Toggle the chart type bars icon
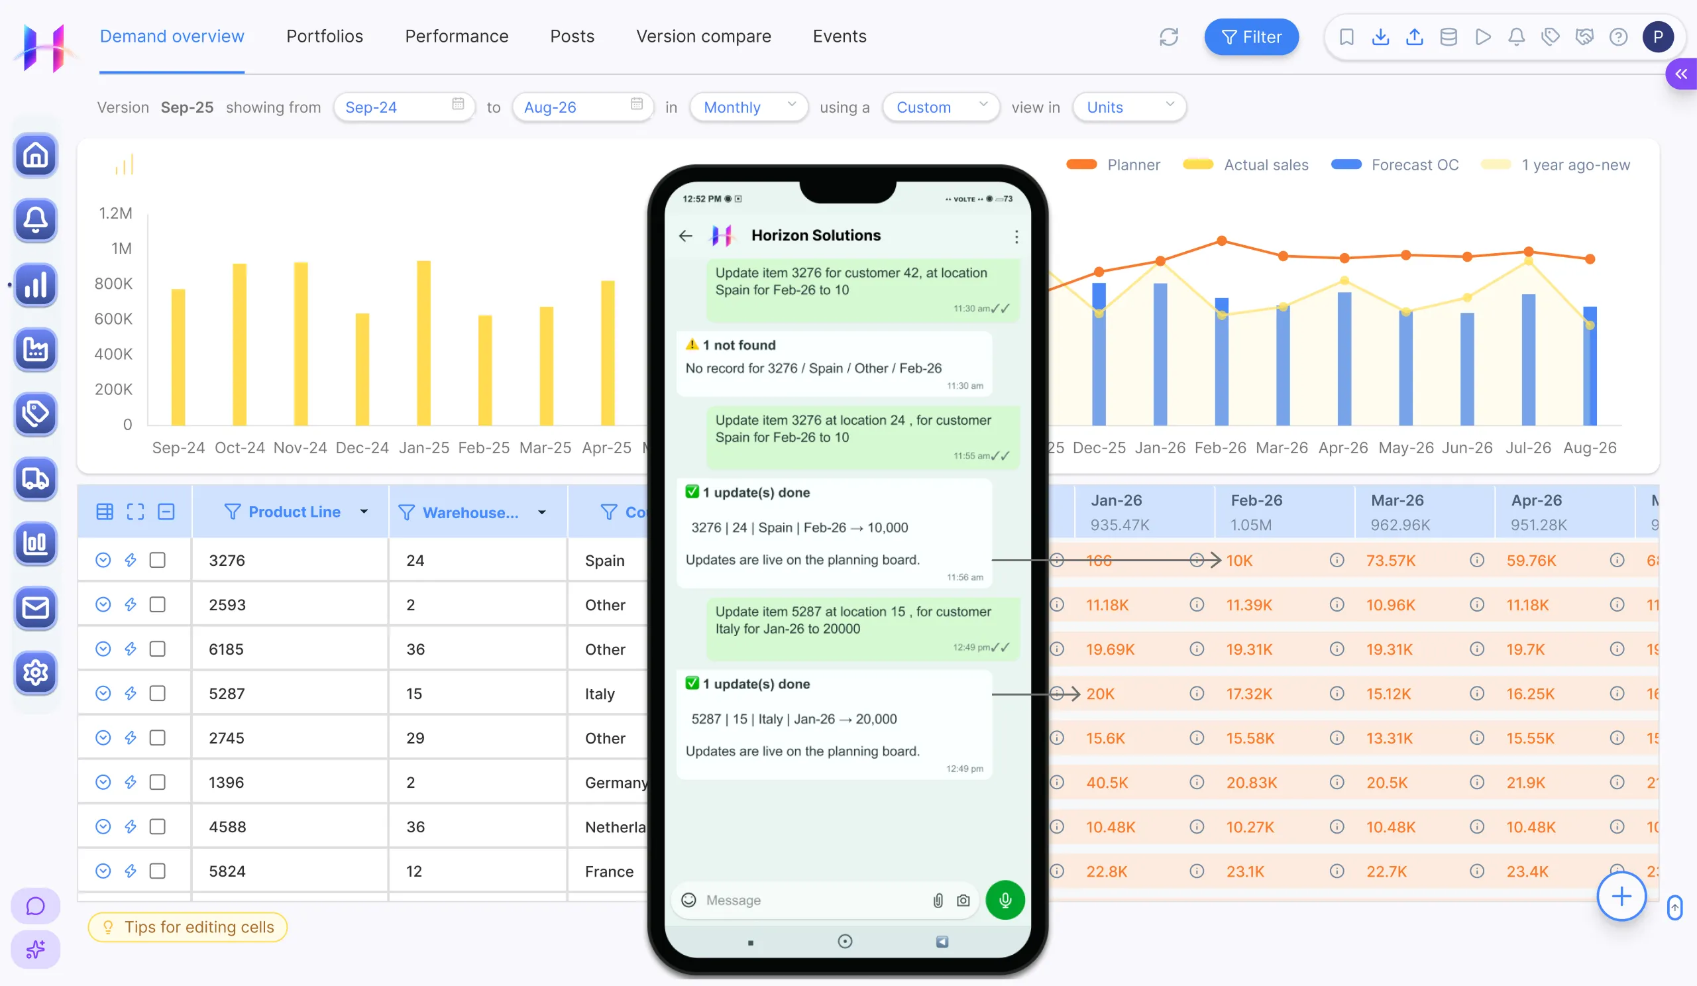 tap(125, 164)
